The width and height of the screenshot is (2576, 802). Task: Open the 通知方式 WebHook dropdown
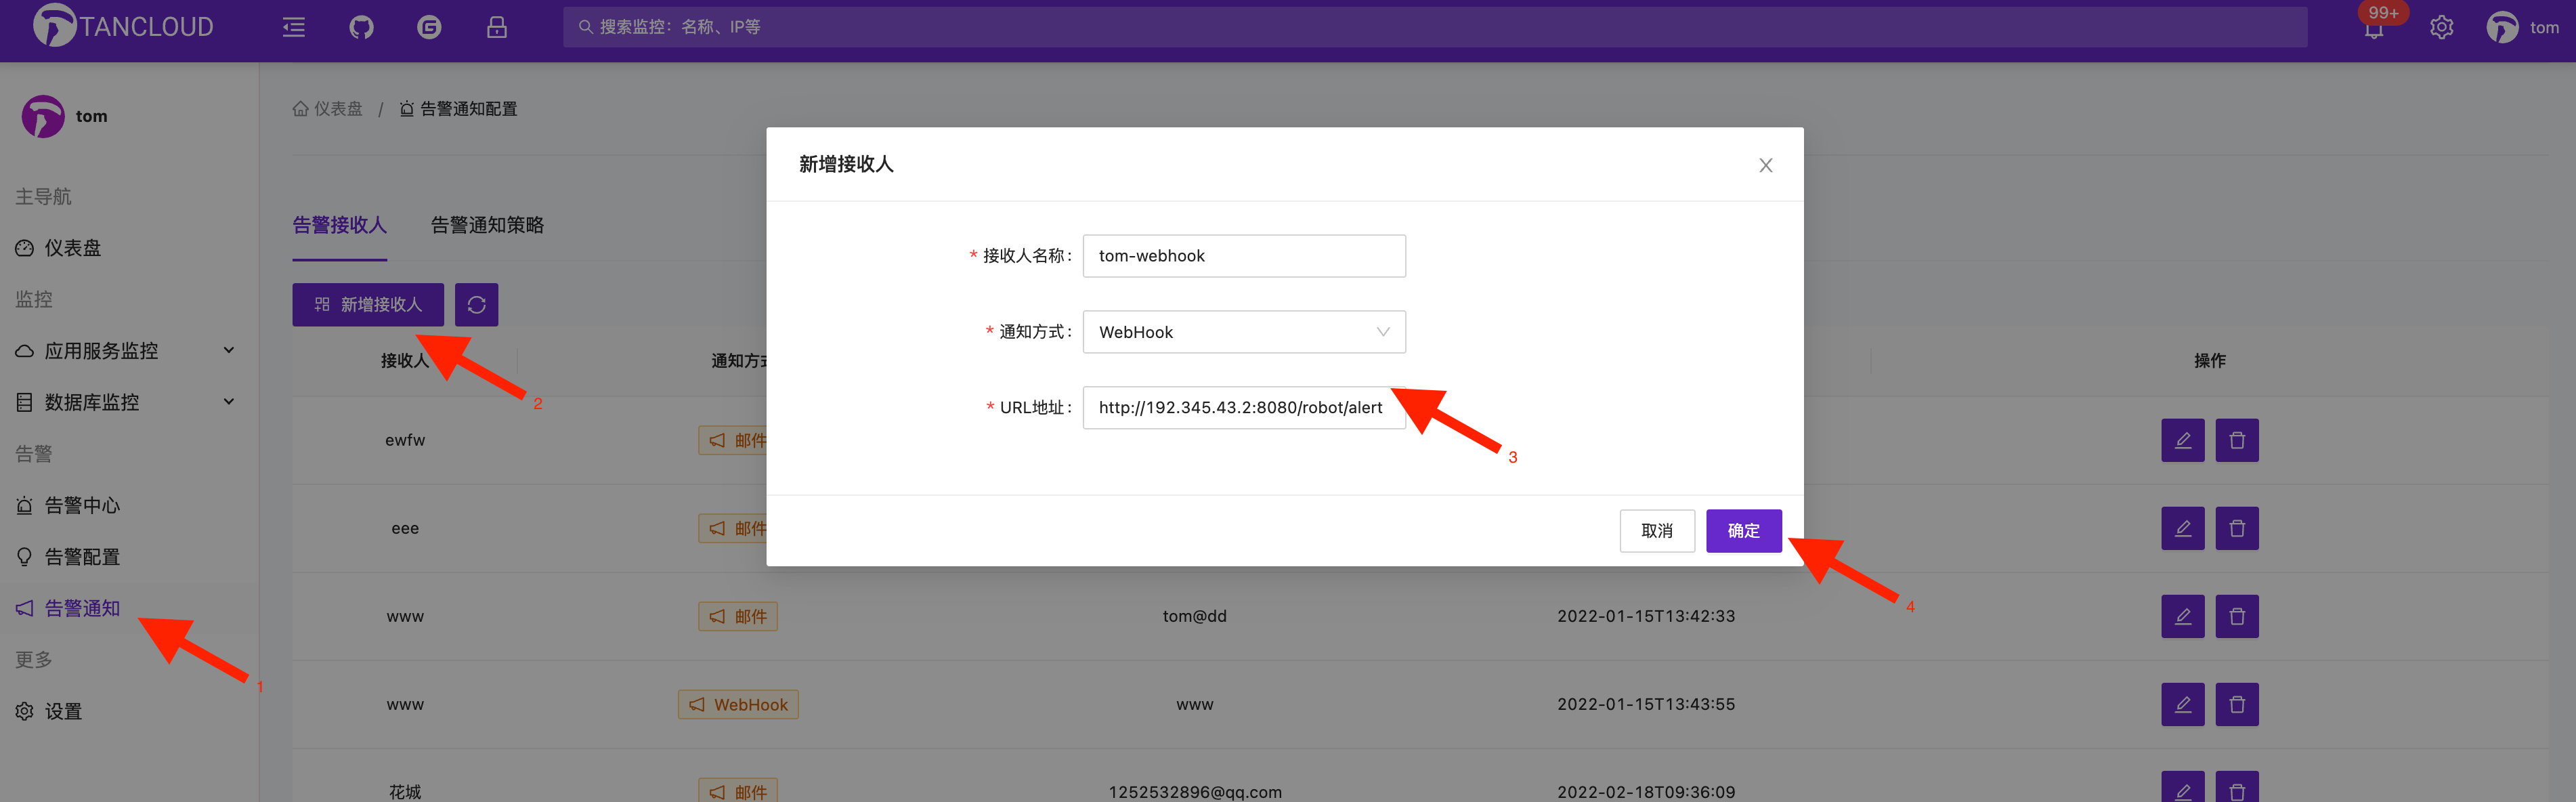click(1243, 332)
